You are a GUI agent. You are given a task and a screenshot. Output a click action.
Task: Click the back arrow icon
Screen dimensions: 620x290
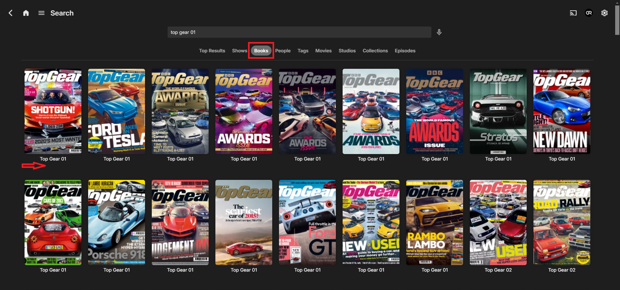click(x=11, y=13)
